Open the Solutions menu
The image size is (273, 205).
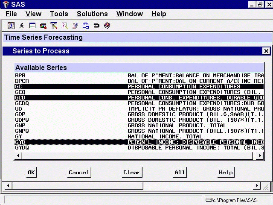[x=92, y=14]
